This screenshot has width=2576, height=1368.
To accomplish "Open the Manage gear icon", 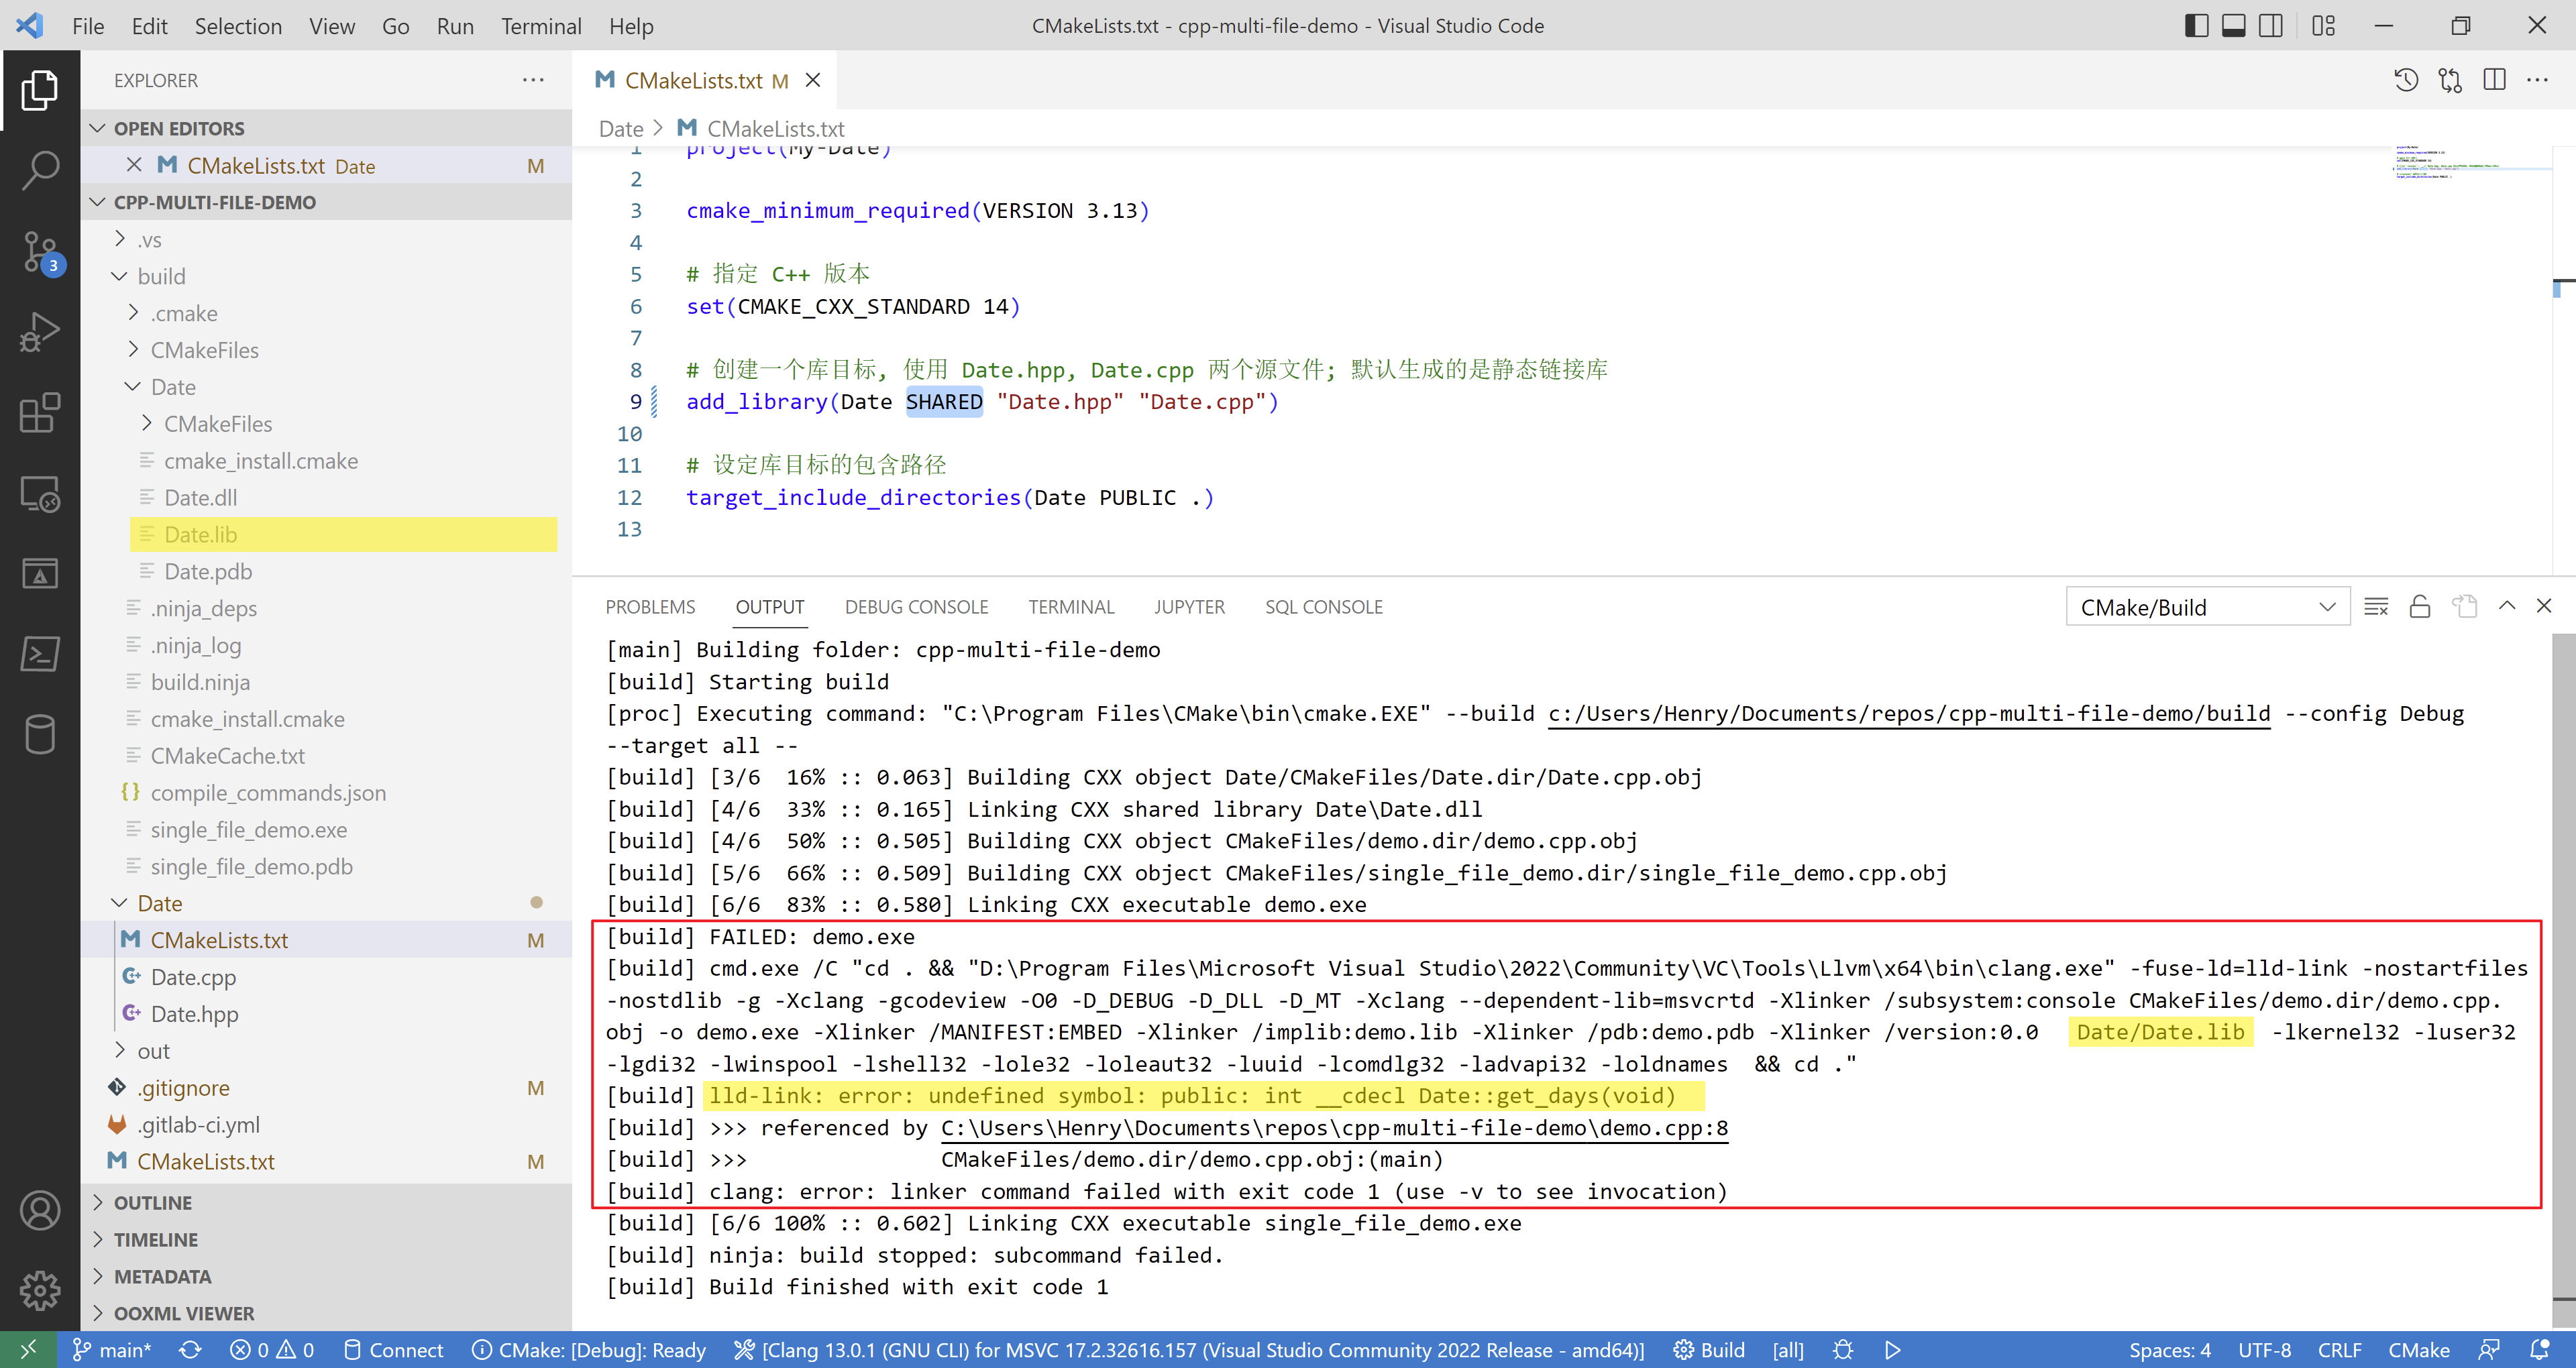I will [x=40, y=1290].
